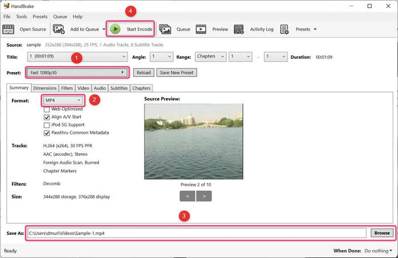Image resolution: width=398 pixels, height=258 pixels.
Task: Maximize the HandBrake window
Action: [x=370, y=6]
